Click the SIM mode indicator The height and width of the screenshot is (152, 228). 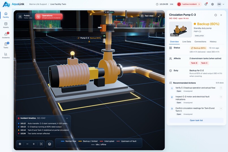[172, 4]
